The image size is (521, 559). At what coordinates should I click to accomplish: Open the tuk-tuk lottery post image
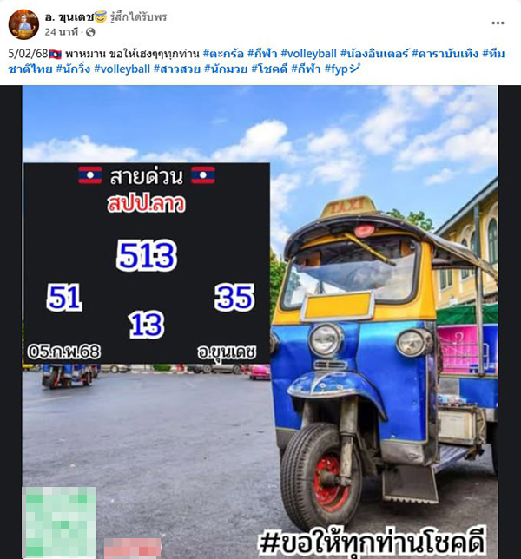[x=260, y=322]
